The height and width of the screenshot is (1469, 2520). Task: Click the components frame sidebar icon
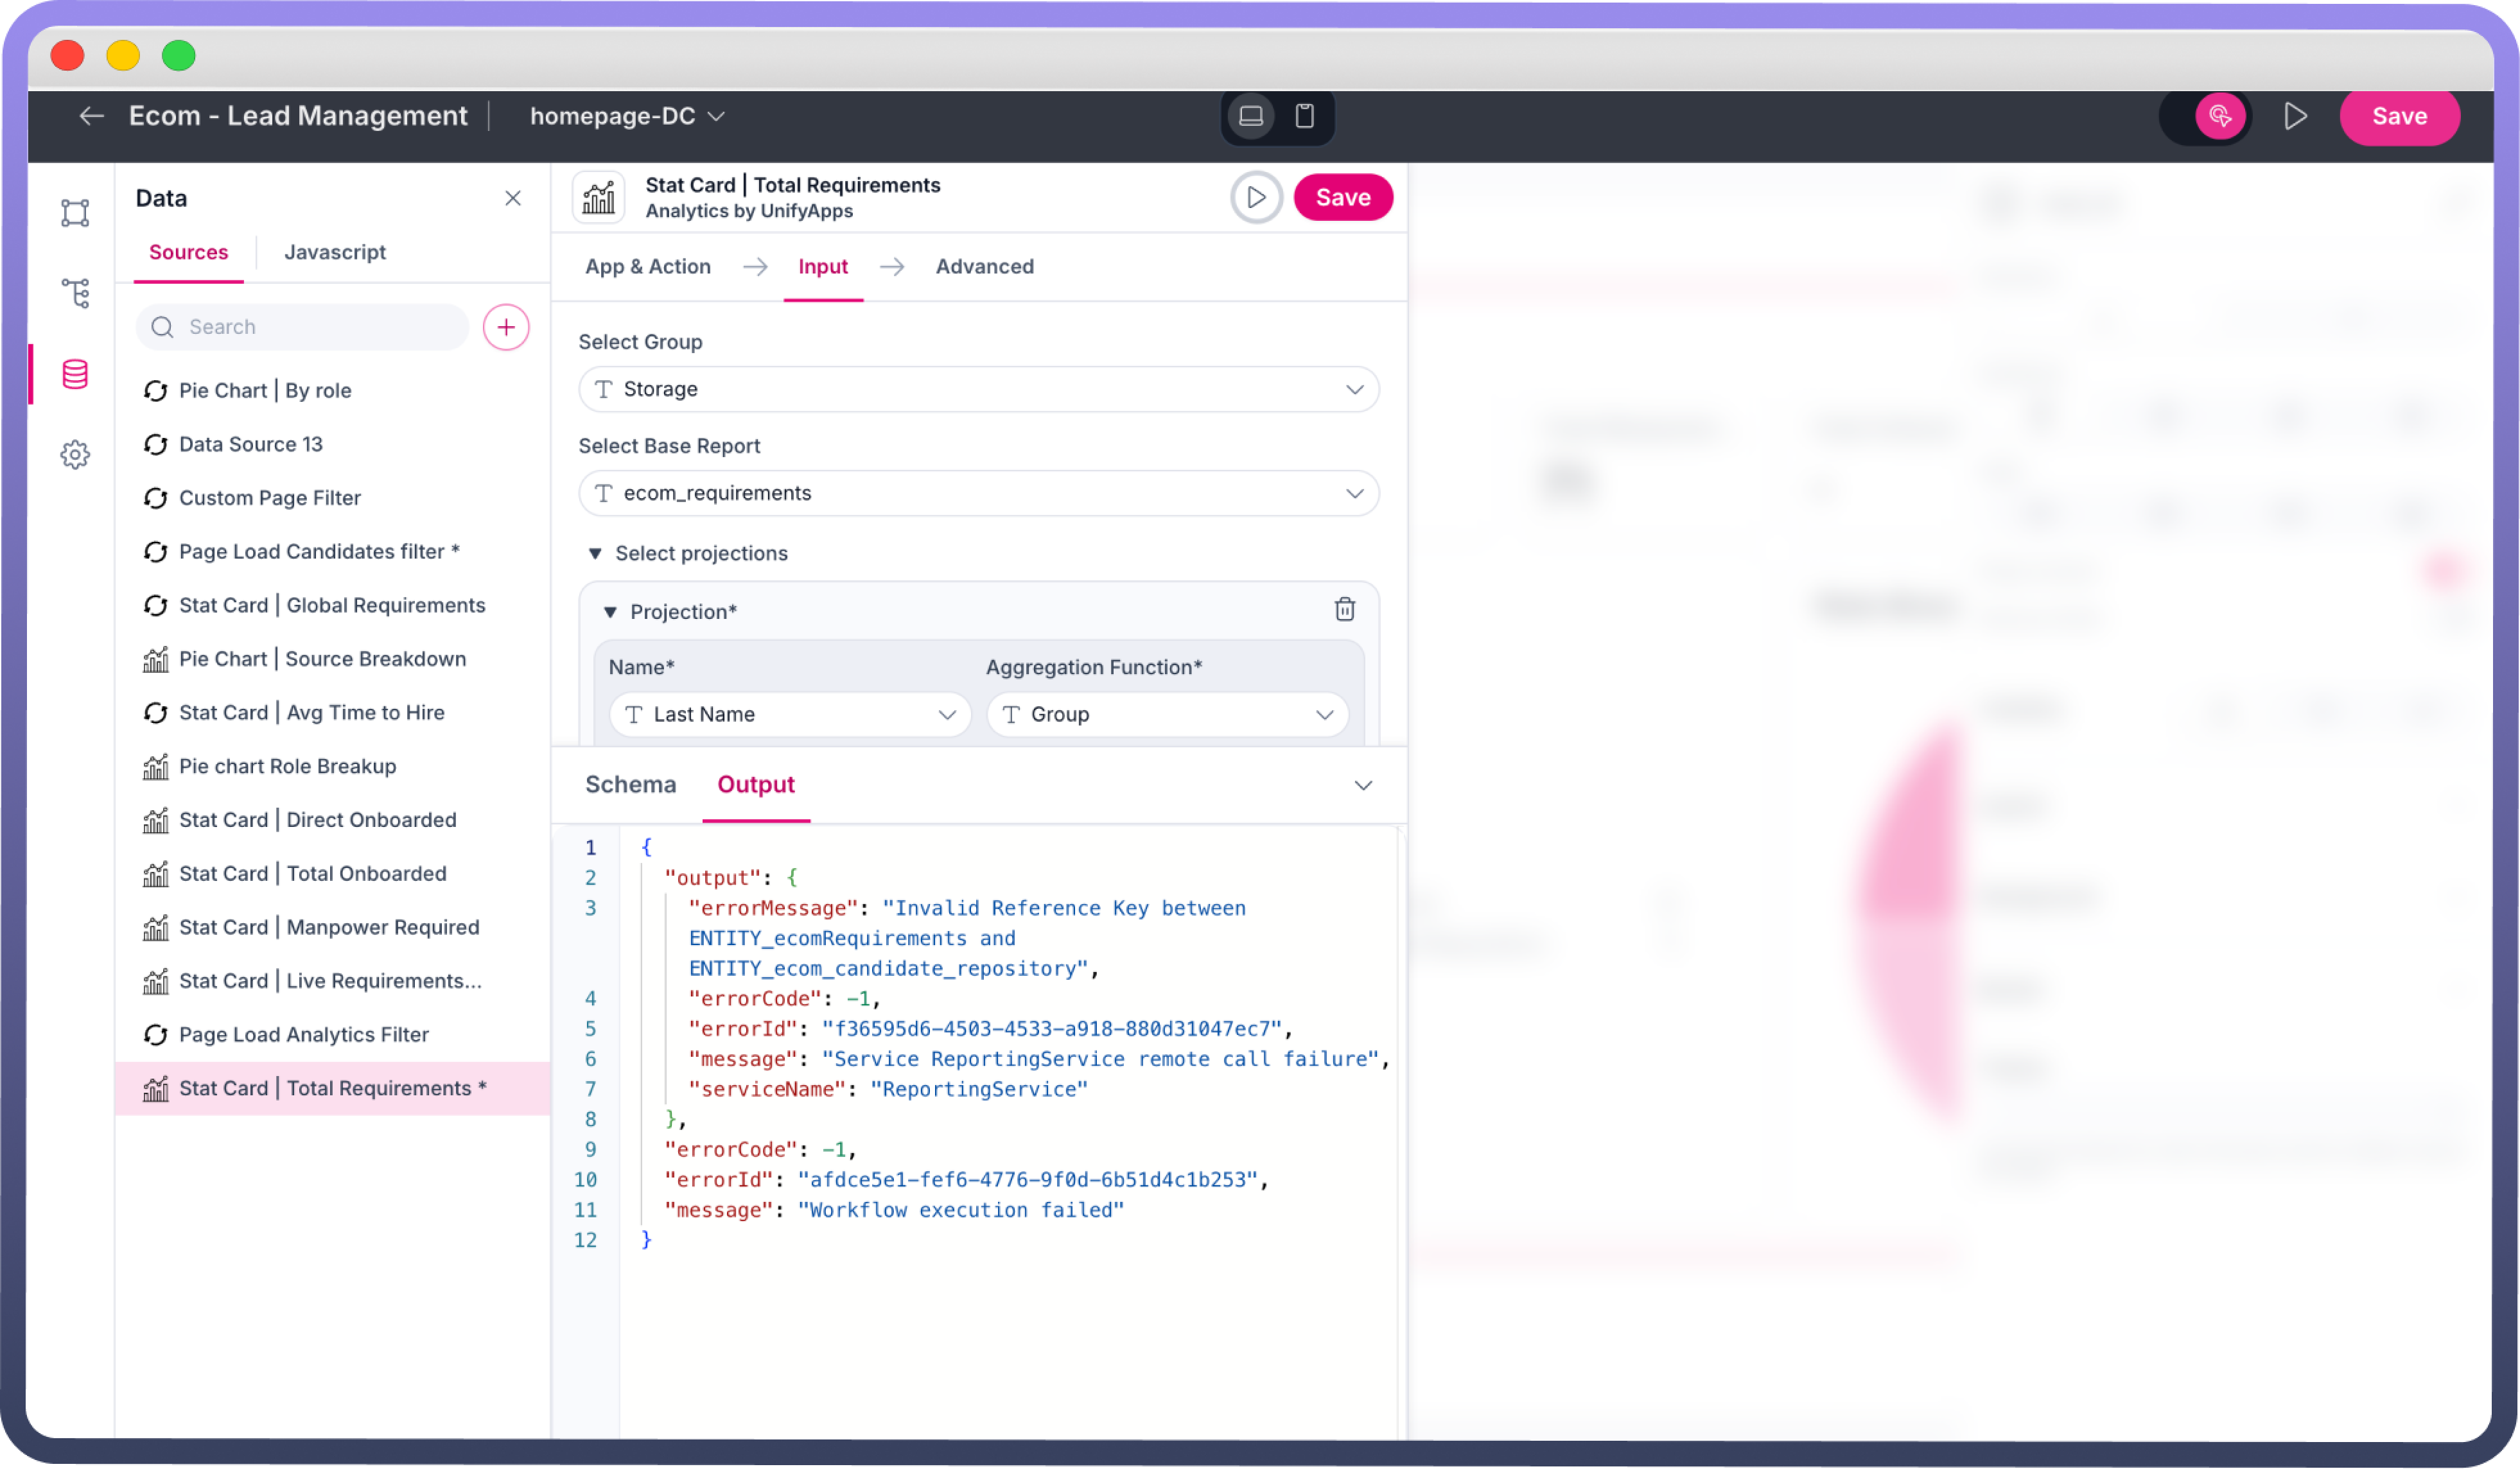(x=75, y=213)
